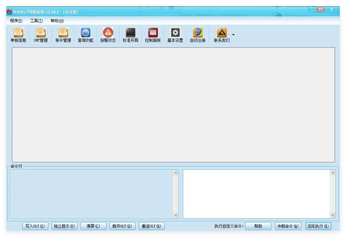Focus the white custom command input box

click(x=257, y=194)
